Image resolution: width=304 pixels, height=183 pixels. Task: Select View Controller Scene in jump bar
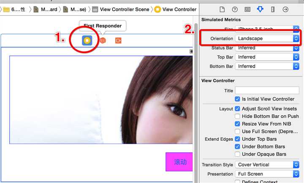click(121, 9)
